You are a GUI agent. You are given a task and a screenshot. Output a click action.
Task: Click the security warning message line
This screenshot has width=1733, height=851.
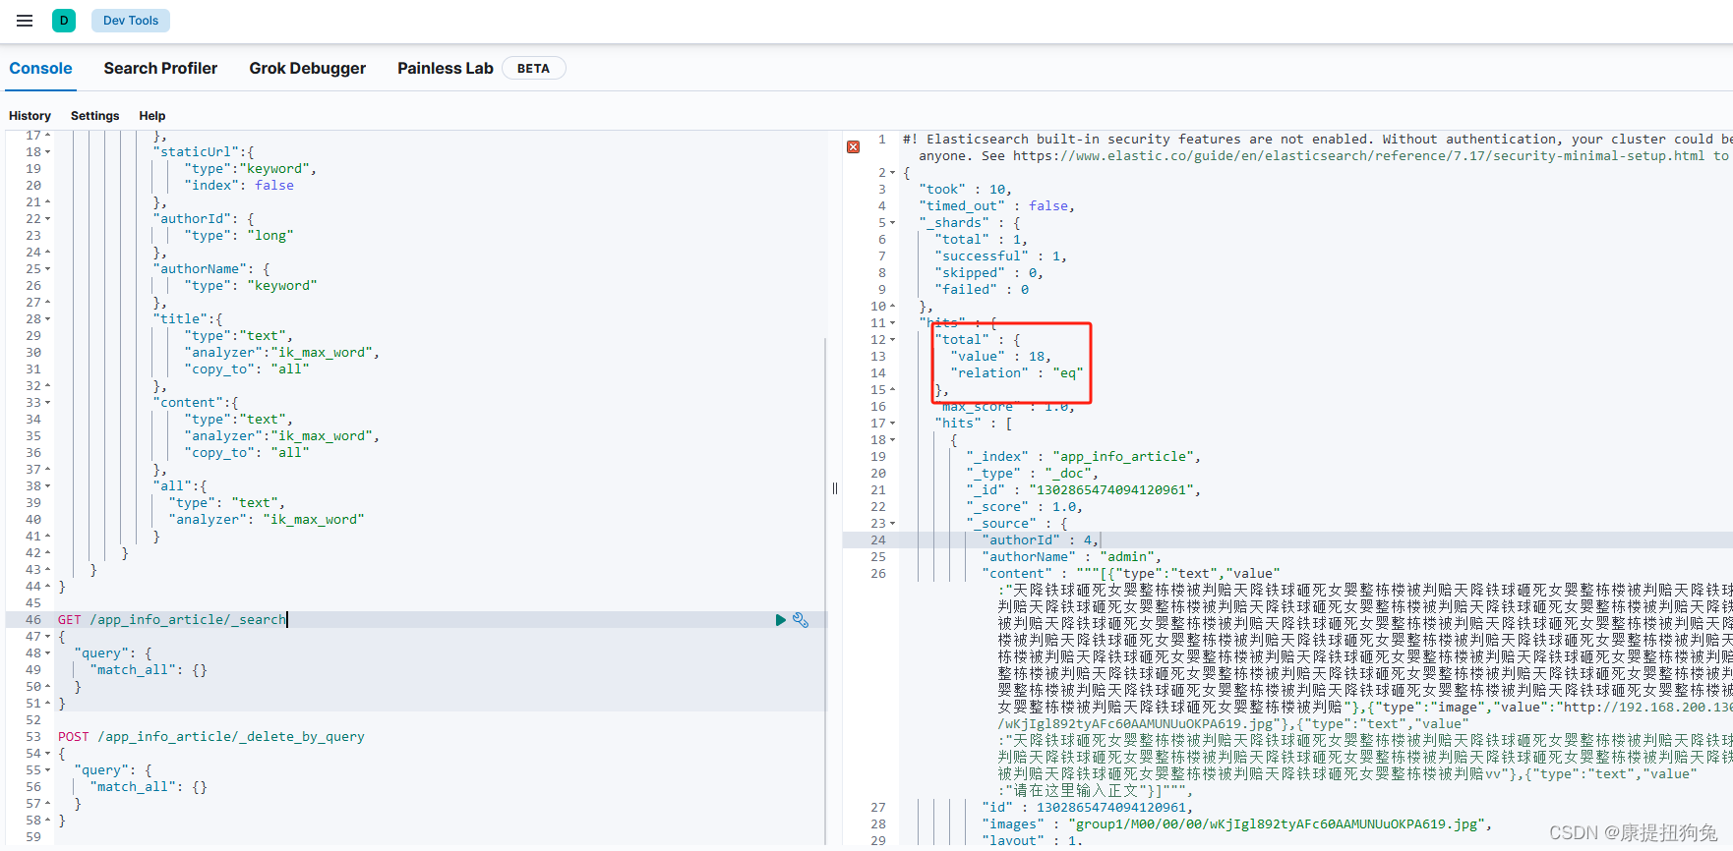(1318, 147)
